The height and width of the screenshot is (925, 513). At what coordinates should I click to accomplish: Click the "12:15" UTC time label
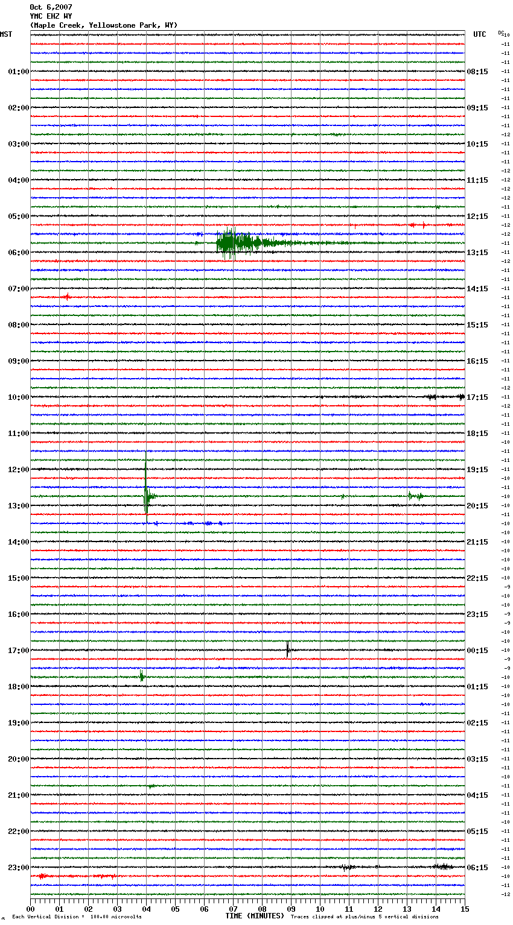[x=477, y=216]
